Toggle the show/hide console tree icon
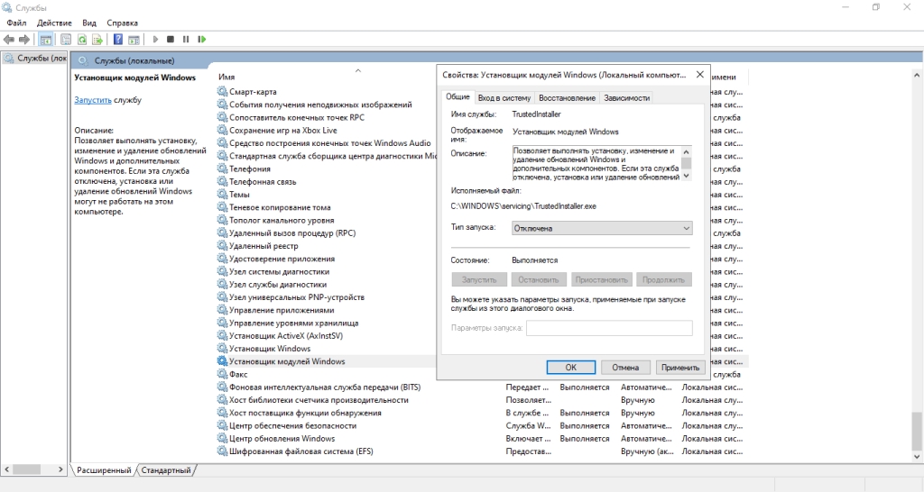The width and height of the screenshot is (924, 492). point(45,40)
